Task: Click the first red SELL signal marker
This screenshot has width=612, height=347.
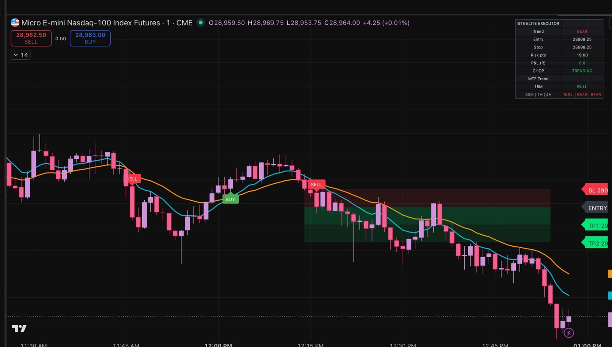Action: [x=133, y=179]
